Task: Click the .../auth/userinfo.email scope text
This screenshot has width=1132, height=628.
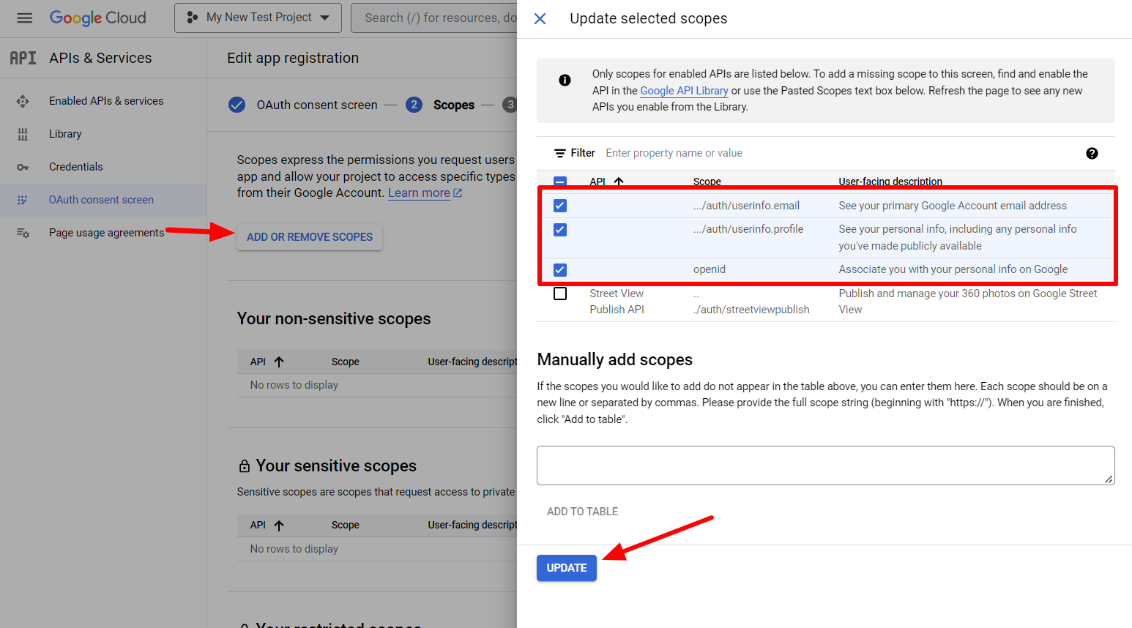Action: click(746, 206)
